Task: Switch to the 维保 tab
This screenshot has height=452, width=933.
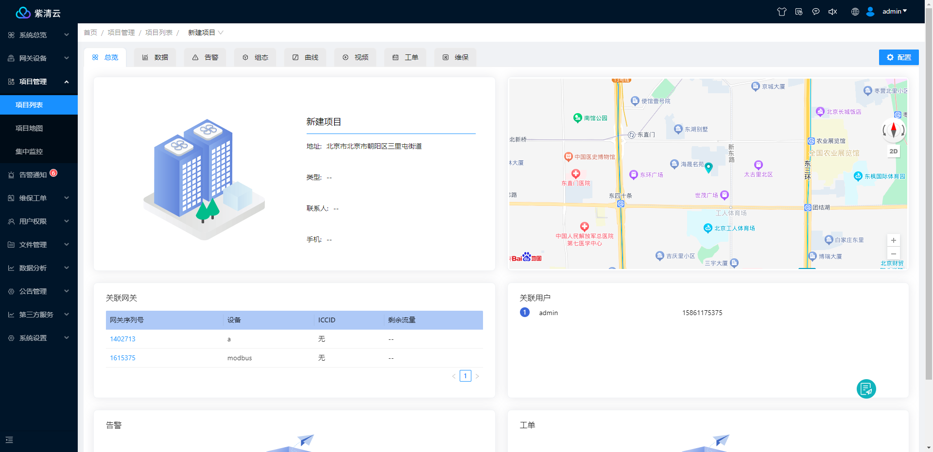Action: pyautogui.click(x=455, y=57)
